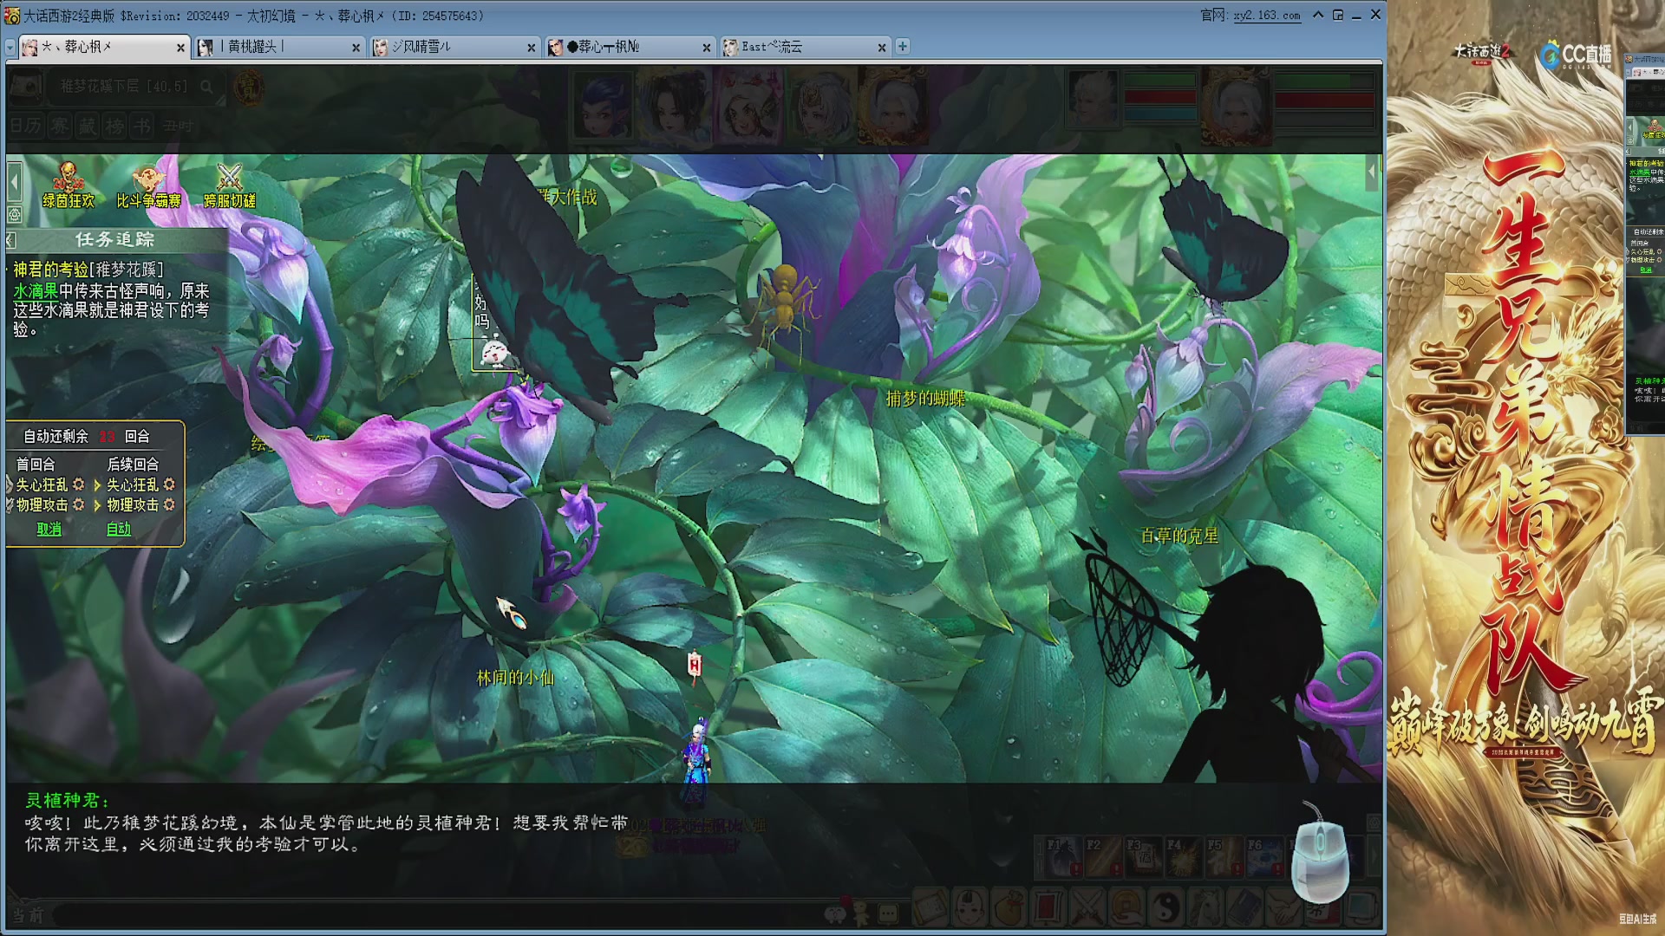Use the F4 skill slot
The width and height of the screenshot is (1665, 936).
click(x=1184, y=855)
